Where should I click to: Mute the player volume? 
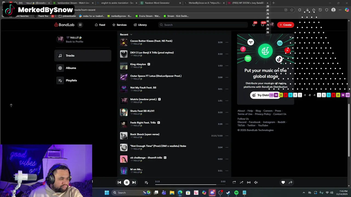point(256,182)
